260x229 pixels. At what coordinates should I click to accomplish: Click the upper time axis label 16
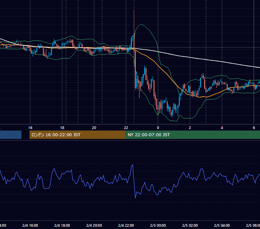tap(30, 128)
